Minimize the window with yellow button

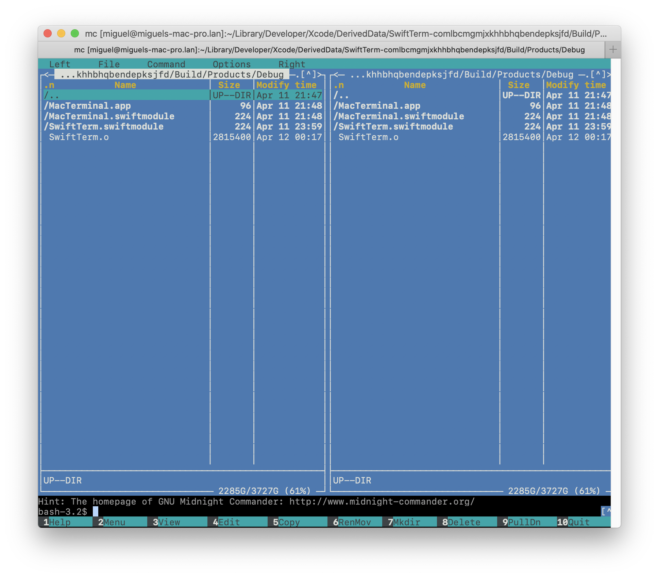click(x=61, y=33)
